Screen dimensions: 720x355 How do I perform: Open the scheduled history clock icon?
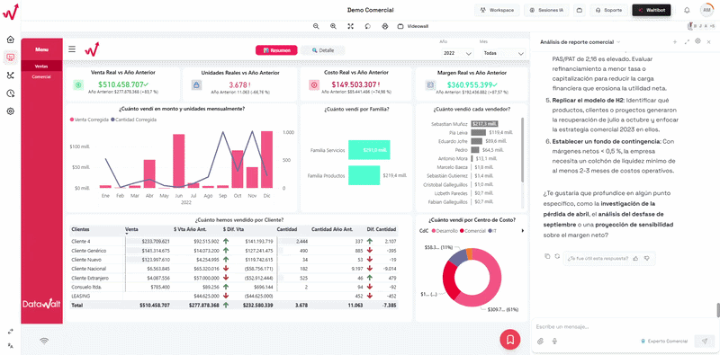coord(11,93)
